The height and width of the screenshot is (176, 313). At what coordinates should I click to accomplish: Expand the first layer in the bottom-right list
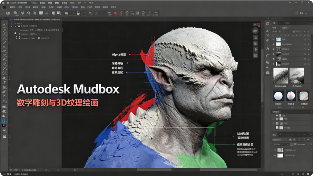tap(272, 150)
